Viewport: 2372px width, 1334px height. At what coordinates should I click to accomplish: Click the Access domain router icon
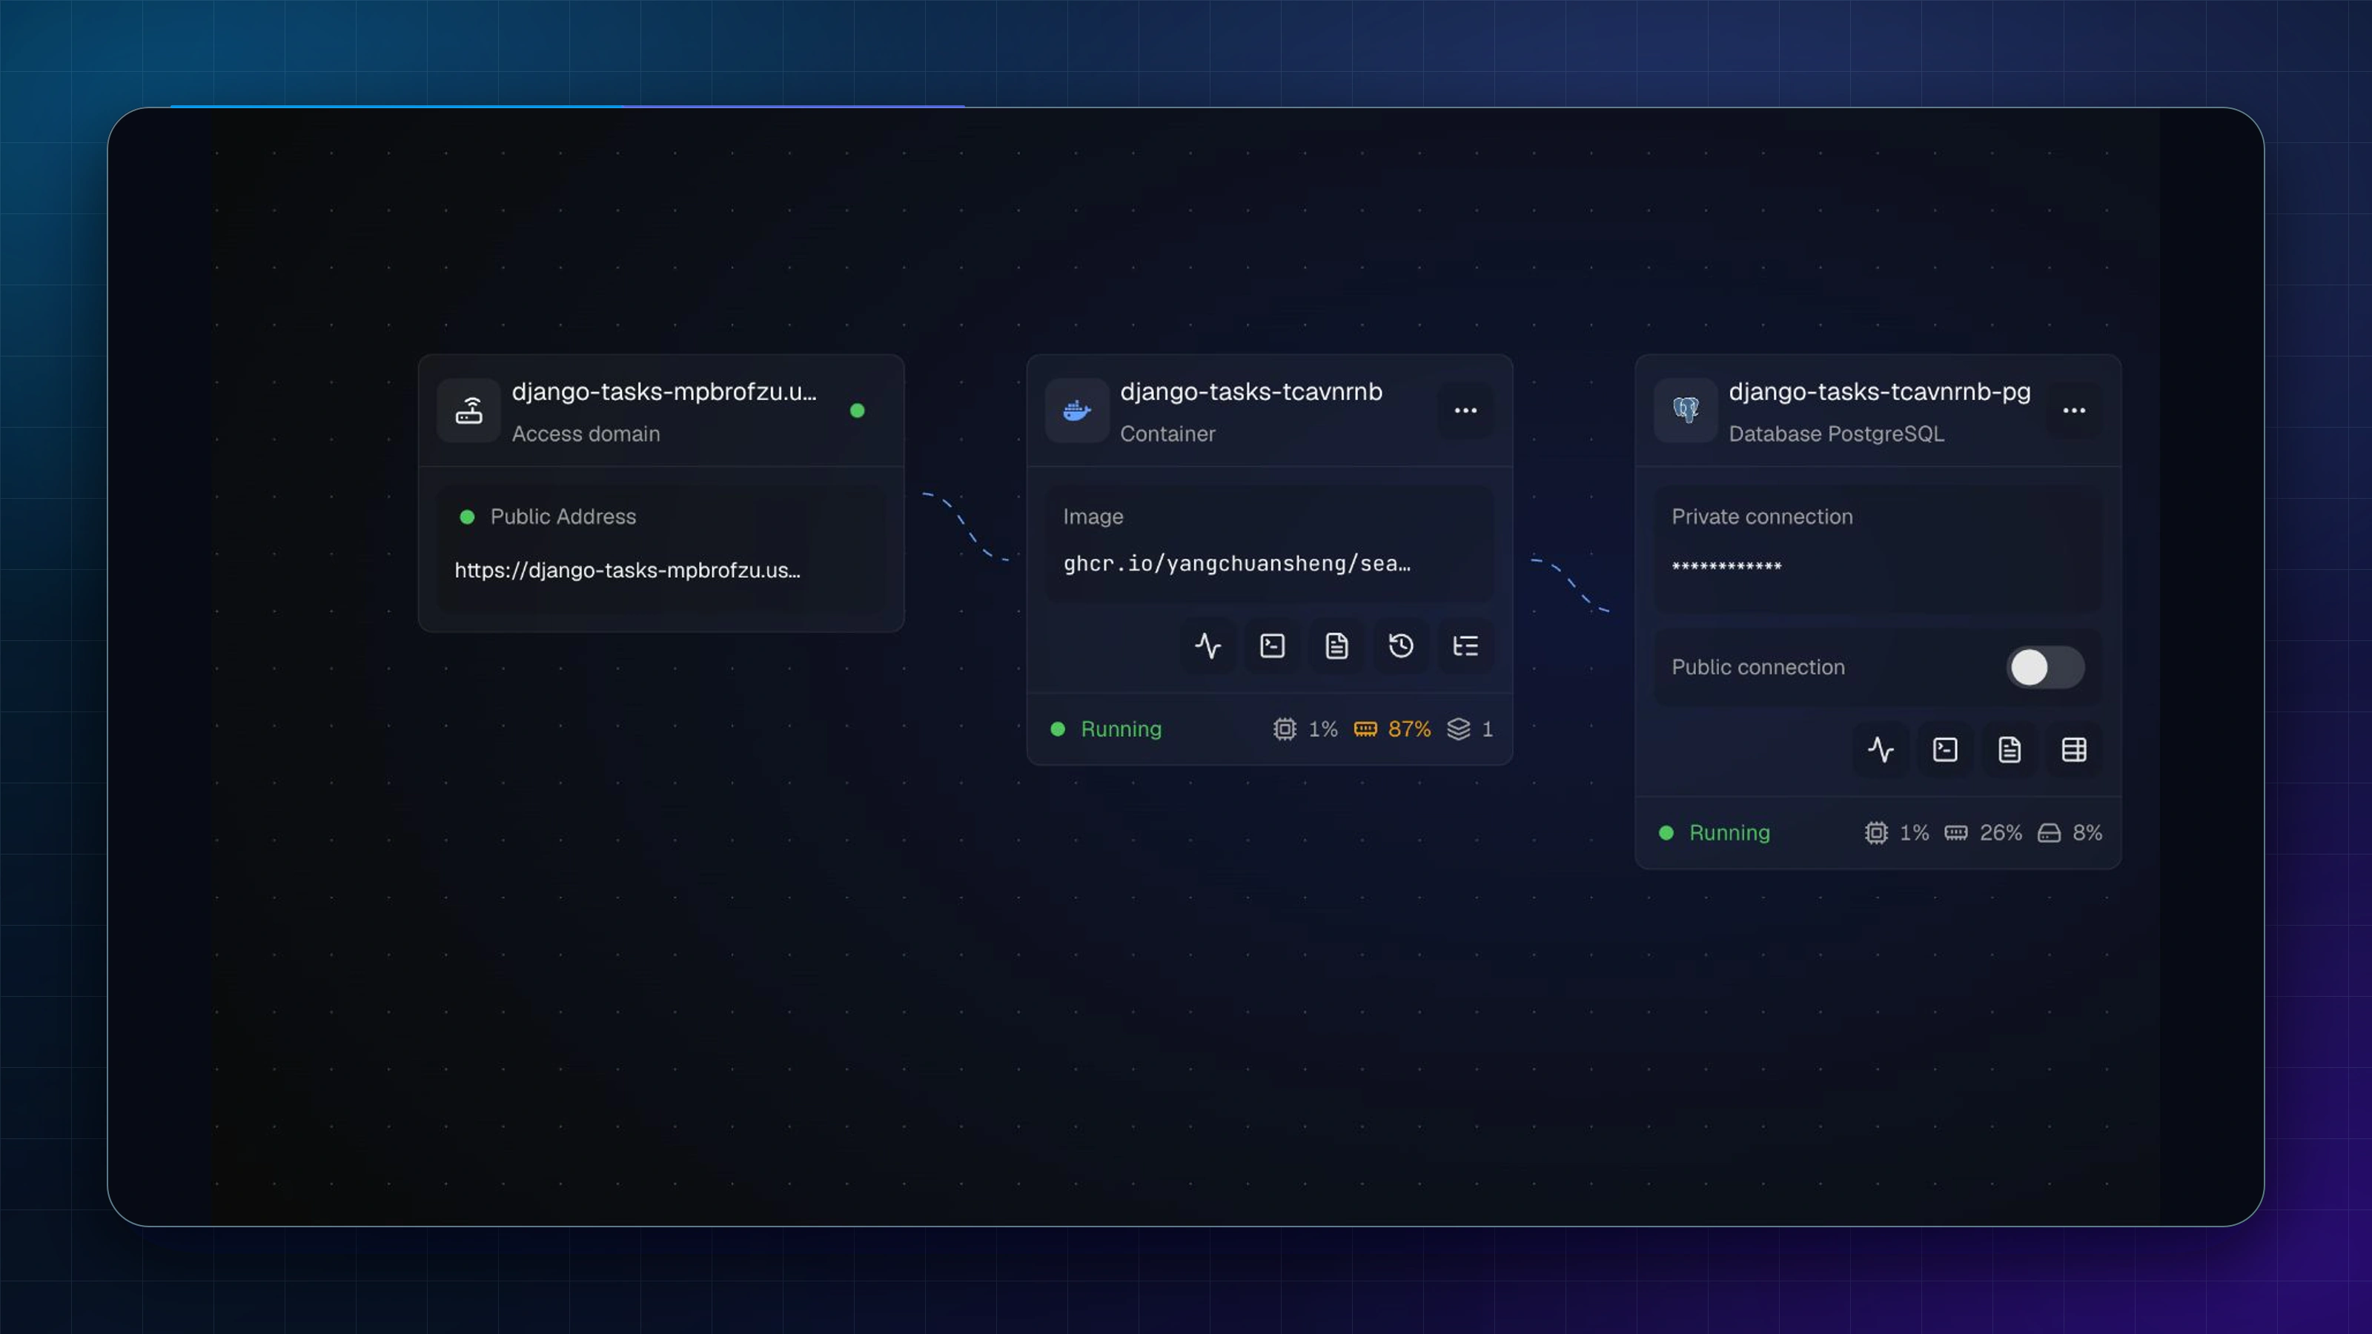[x=468, y=411]
